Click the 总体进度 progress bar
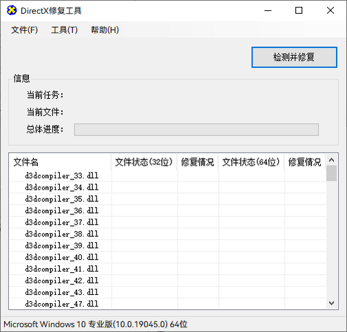The width and height of the screenshot is (347, 332). coord(196,130)
